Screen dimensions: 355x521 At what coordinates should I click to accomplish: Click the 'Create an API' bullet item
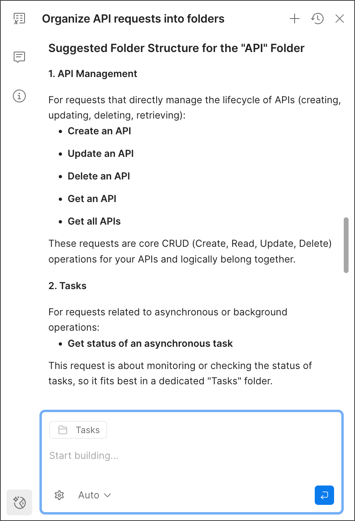point(99,131)
